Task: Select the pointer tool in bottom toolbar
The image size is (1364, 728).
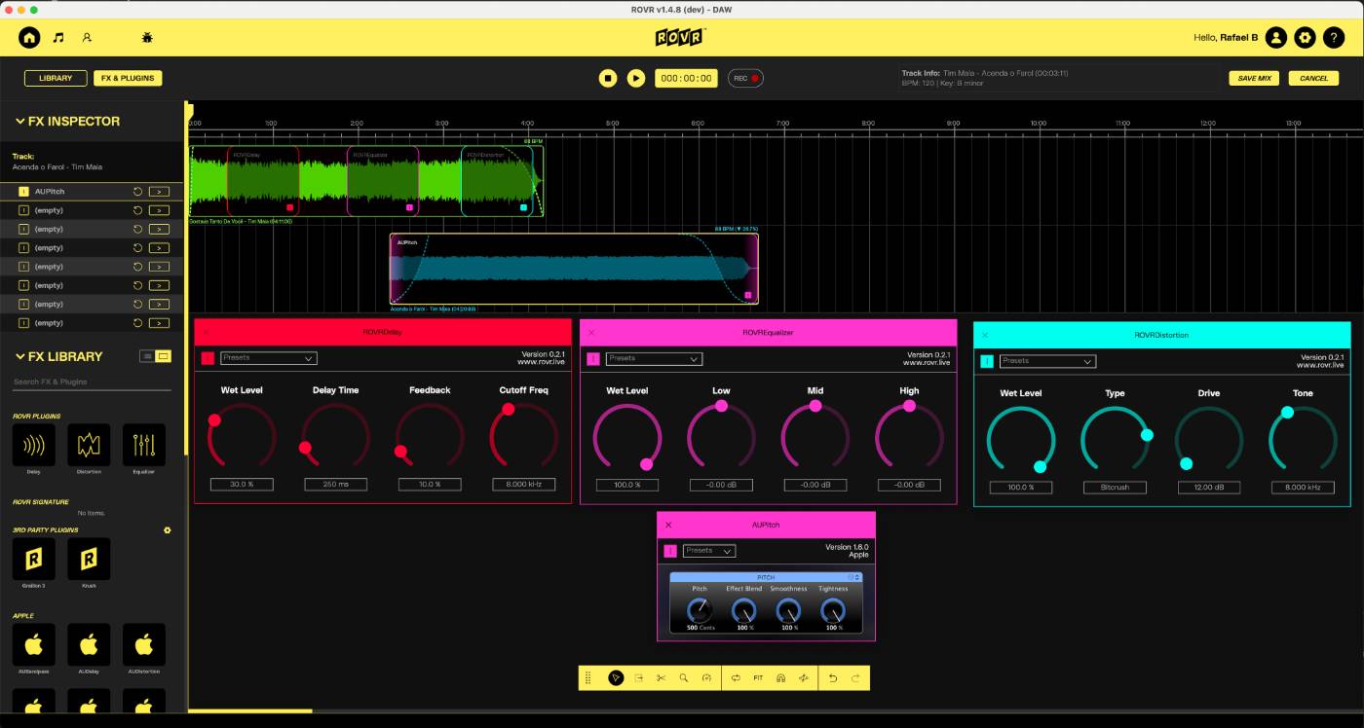Action: tap(616, 678)
